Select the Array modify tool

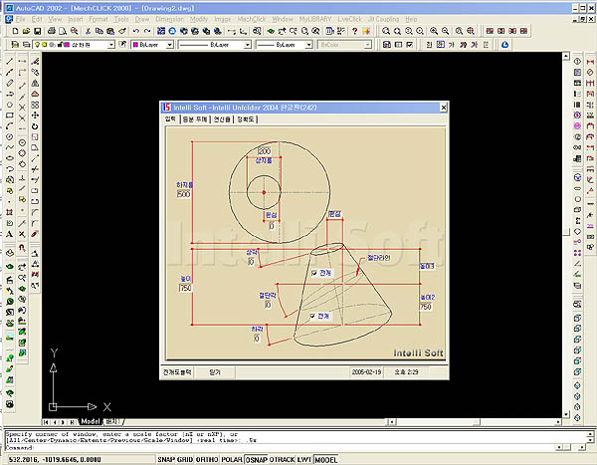35,105
